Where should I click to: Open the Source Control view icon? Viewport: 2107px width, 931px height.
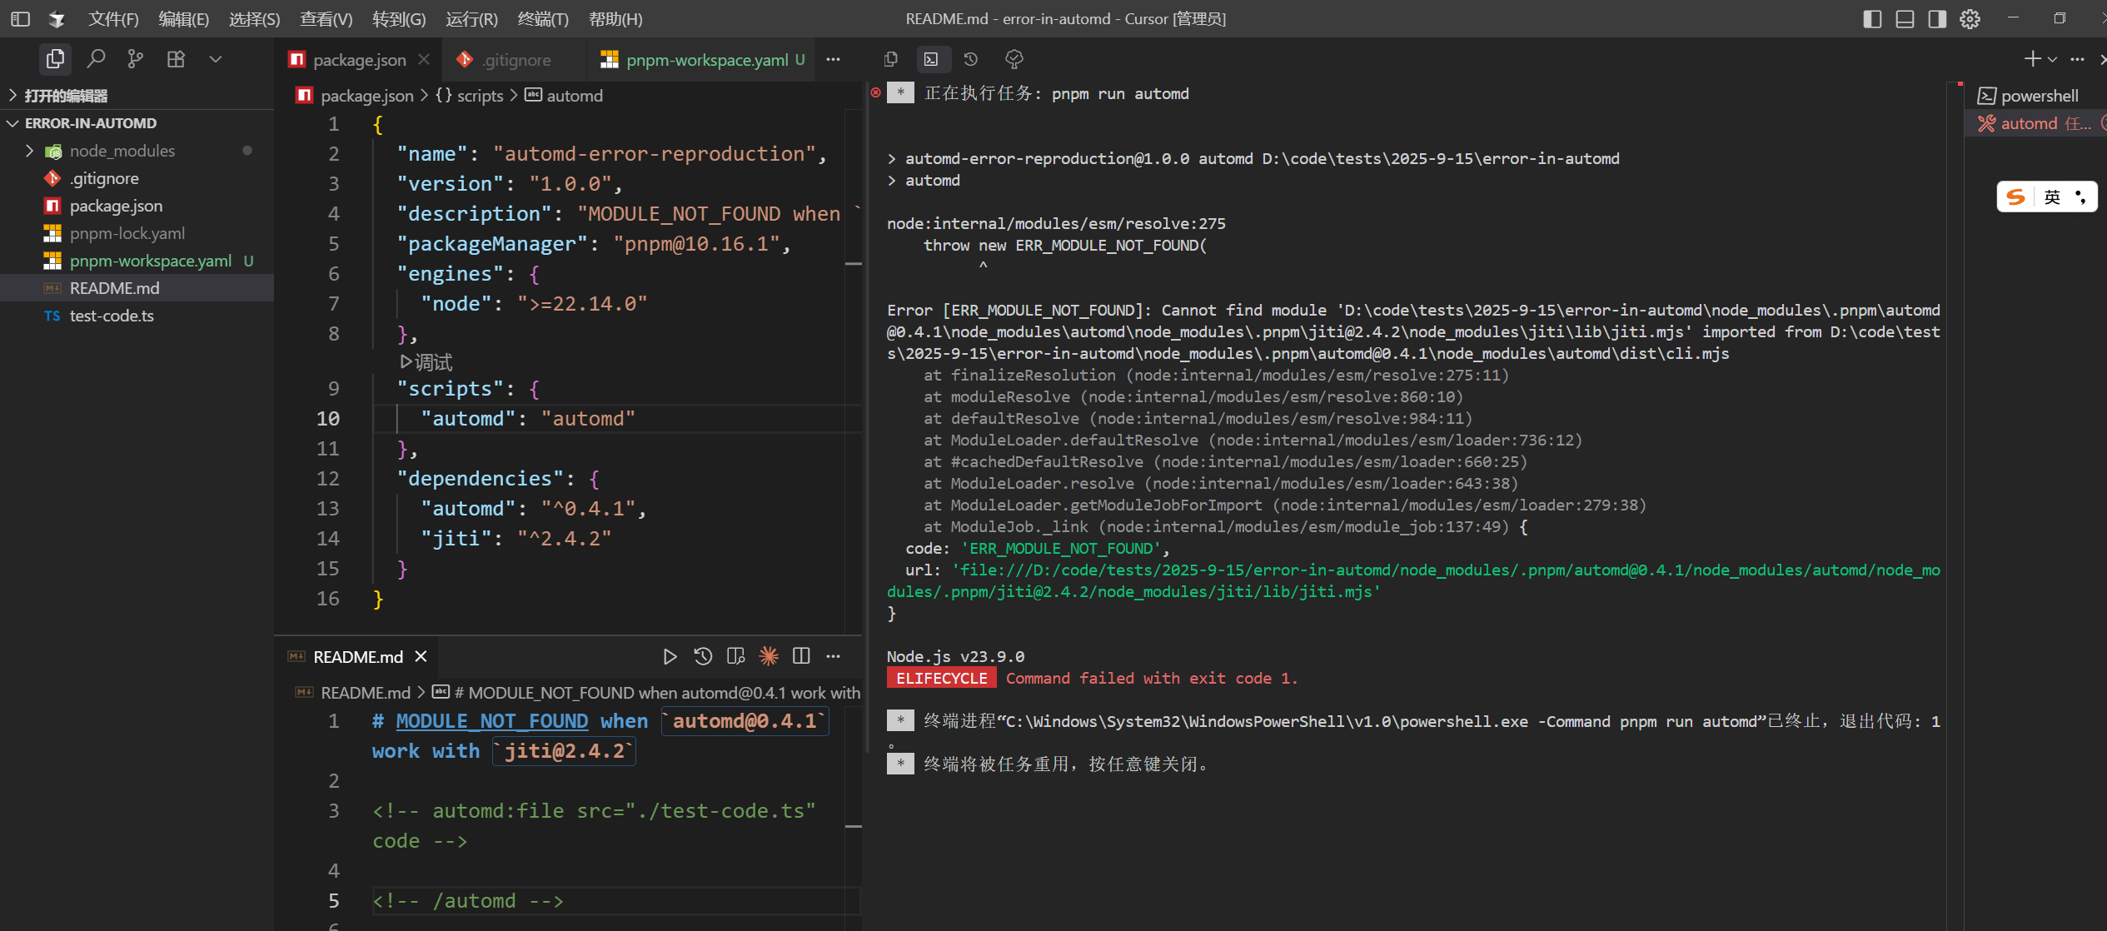point(136,59)
